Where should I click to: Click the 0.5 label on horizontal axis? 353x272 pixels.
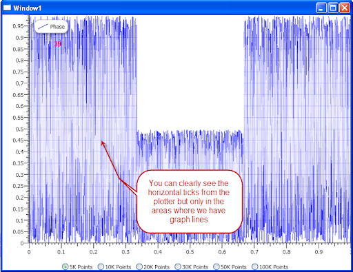tap(190, 252)
